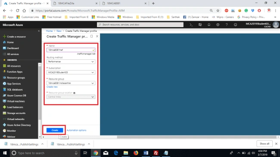Image resolution: width=280 pixels, height=157 pixels.
Task: Open Azure Cloud Shell icon
Action: [191, 25]
